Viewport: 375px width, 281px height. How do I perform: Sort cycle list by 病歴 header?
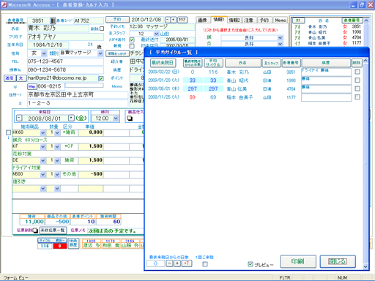[326, 63]
